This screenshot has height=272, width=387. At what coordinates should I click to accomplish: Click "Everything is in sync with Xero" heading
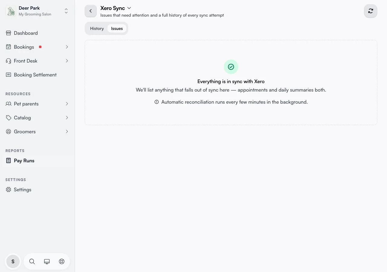[231, 81]
